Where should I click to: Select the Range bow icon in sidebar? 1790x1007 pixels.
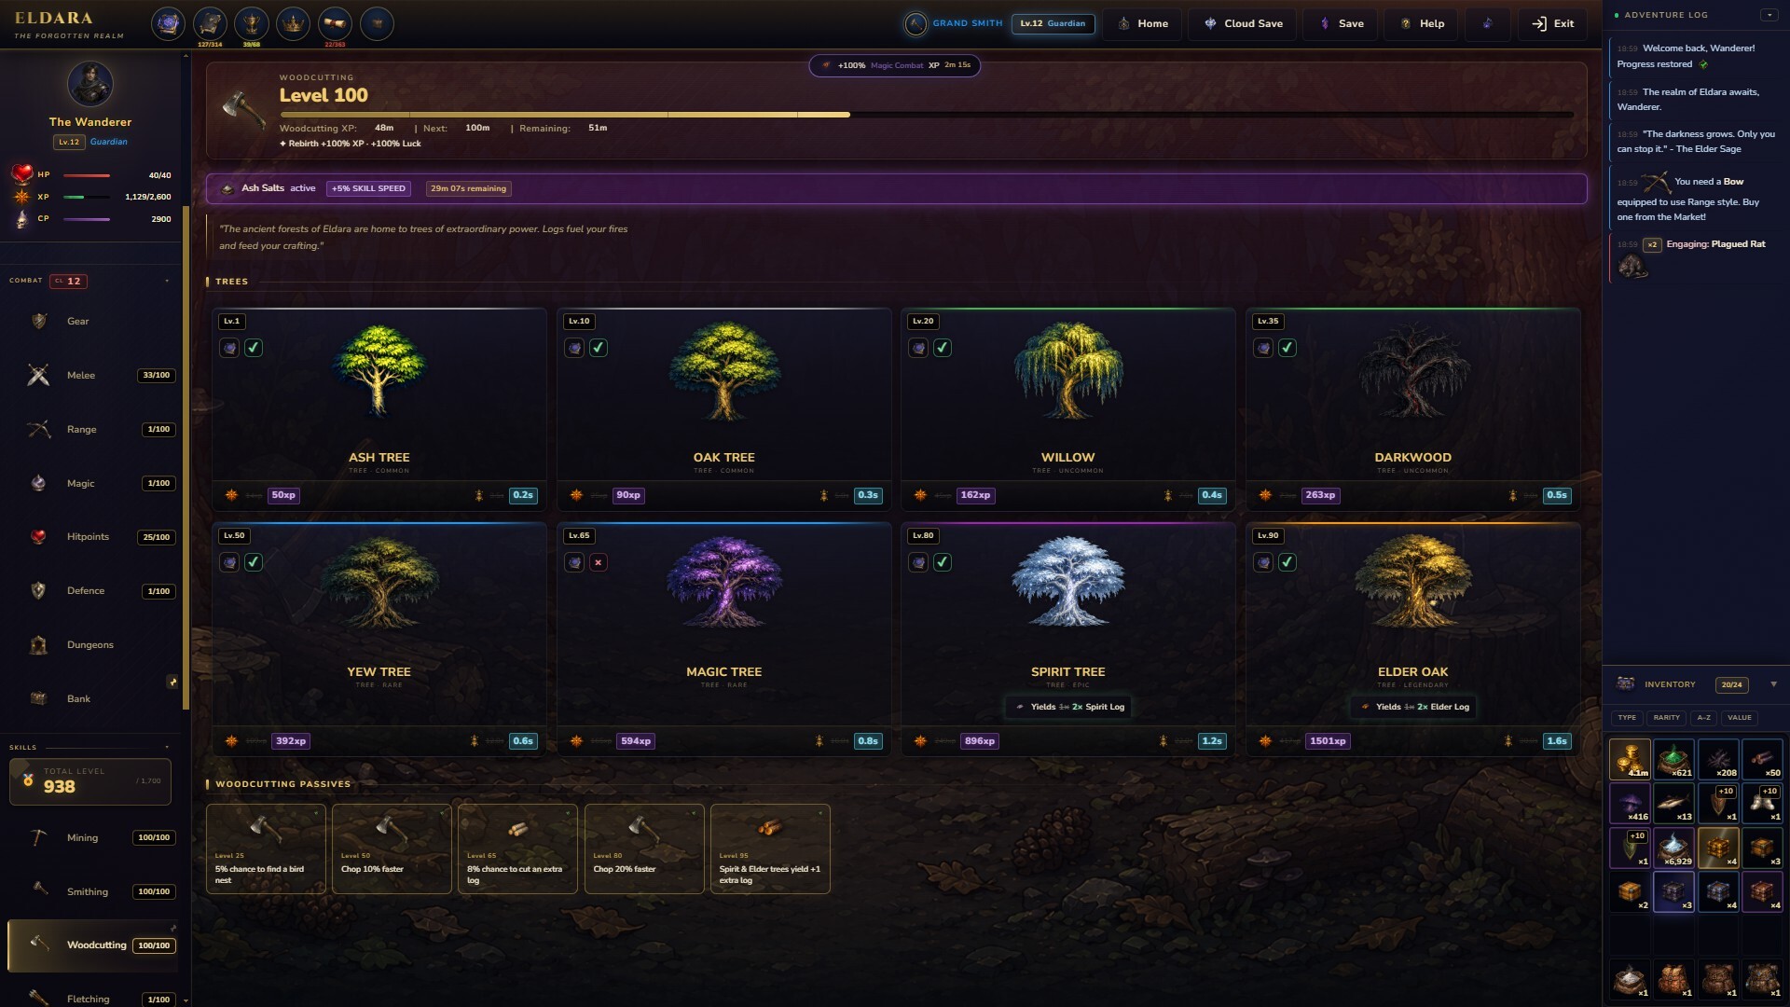pos(38,429)
